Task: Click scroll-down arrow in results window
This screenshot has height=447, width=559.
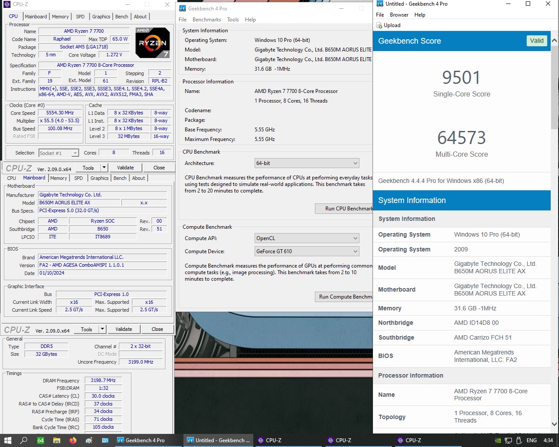Action: (555, 424)
